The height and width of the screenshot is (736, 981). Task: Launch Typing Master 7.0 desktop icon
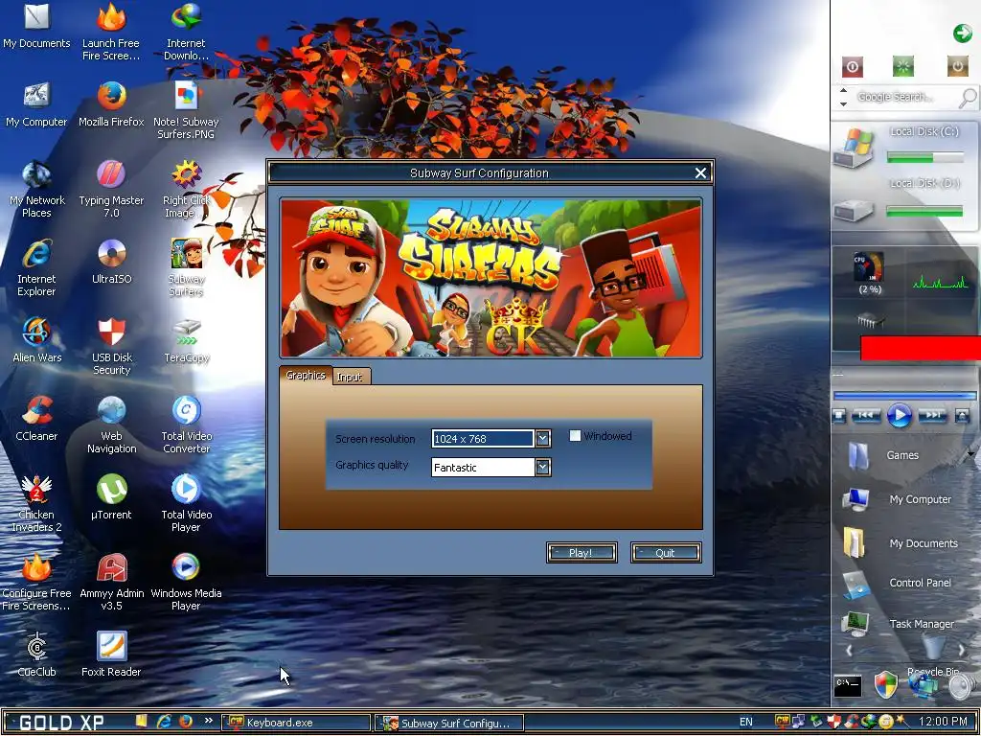111,189
